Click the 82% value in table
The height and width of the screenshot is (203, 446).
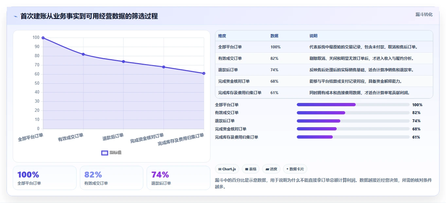pos(275,59)
